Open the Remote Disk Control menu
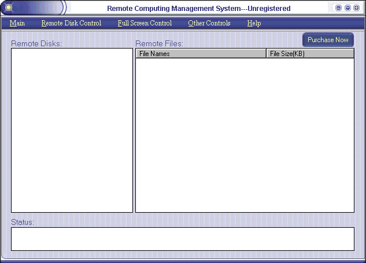Screen dimensions: 366x263 (x=71, y=23)
